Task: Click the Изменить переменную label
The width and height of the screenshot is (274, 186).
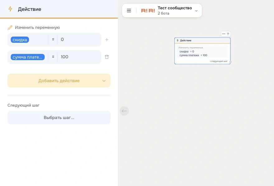Action: pos(37,28)
